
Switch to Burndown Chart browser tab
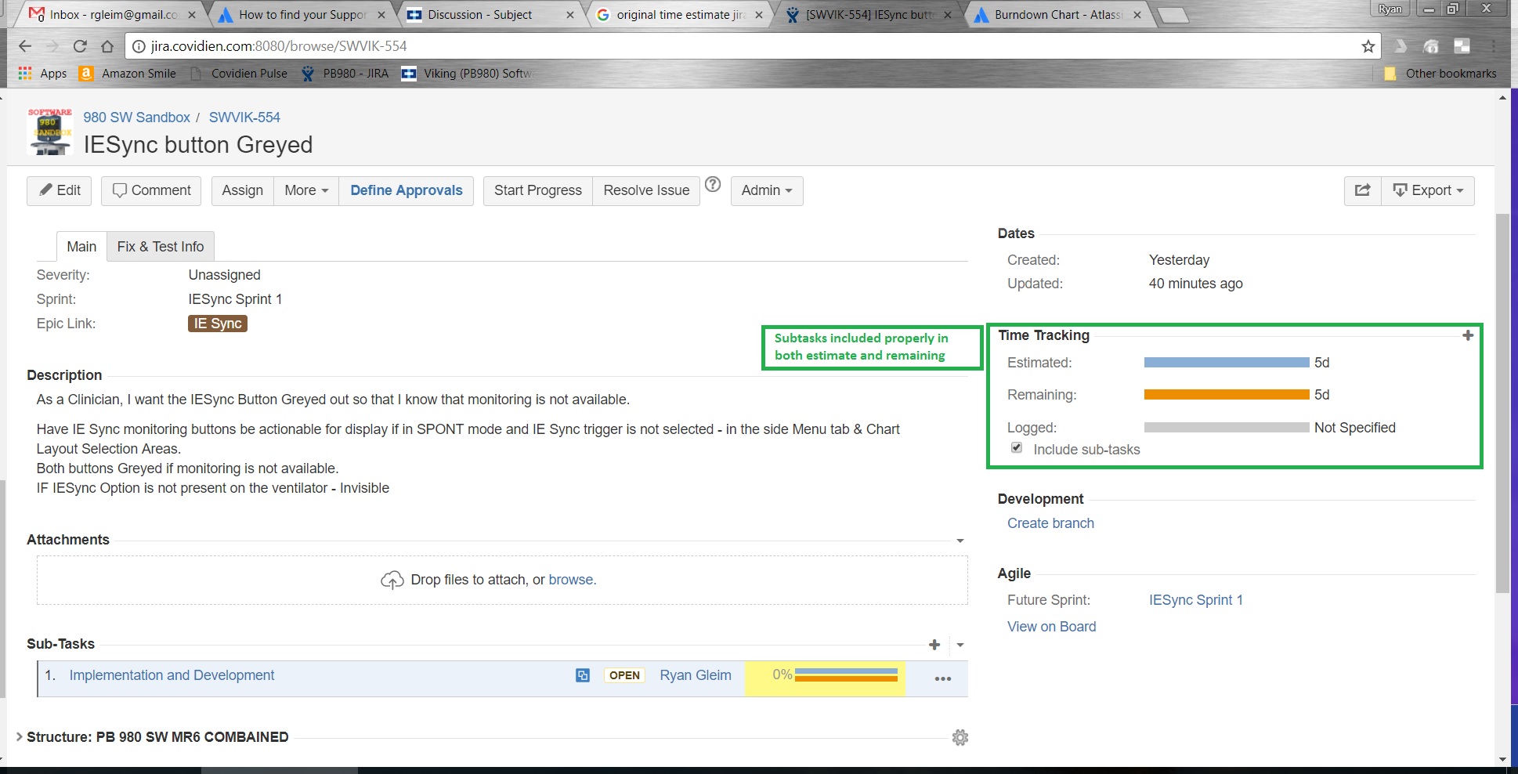[x=1058, y=15]
